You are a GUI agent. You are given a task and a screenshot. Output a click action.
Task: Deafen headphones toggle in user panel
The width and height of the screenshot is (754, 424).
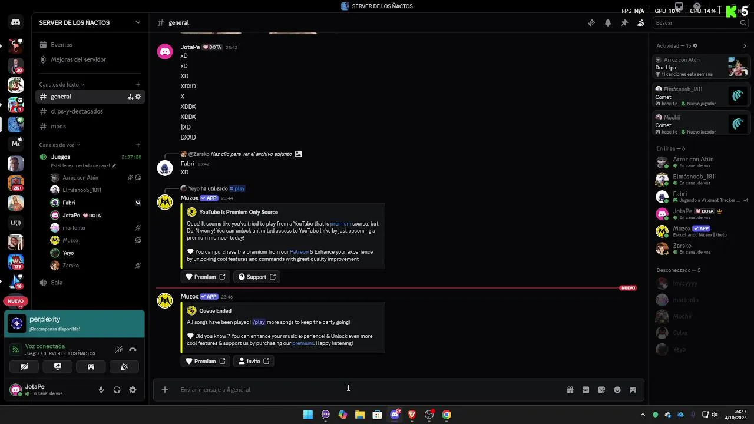(117, 390)
